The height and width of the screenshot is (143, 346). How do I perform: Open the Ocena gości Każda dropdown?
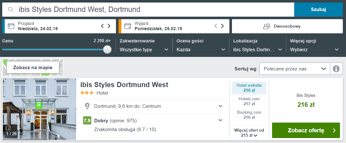pos(201,50)
